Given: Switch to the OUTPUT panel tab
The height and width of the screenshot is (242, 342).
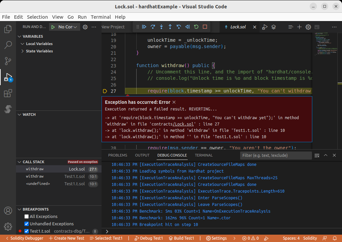Looking at the screenshot, I should pos(142,155).
